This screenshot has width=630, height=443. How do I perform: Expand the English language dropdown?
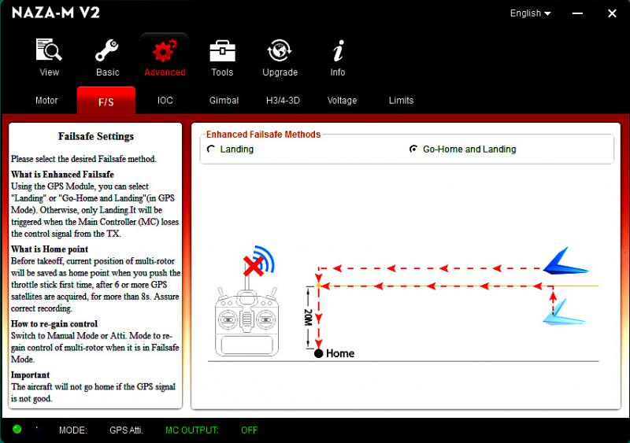coord(530,13)
